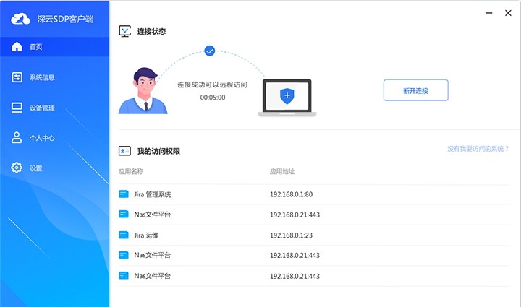
Task: Close the SDP client window
Action: coord(508,13)
